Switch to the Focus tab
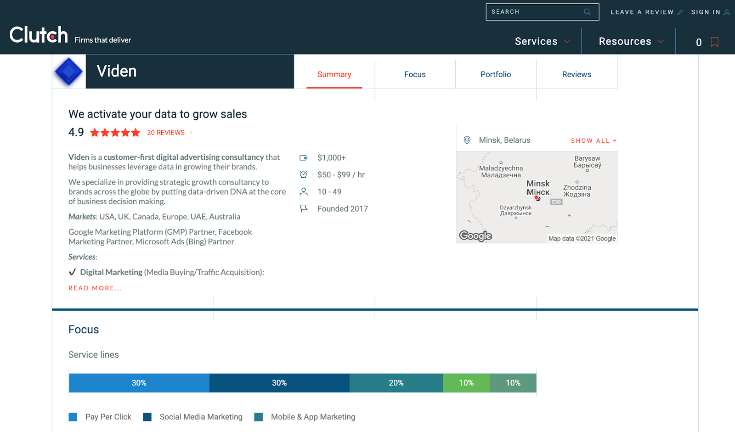 click(x=415, y=74)
